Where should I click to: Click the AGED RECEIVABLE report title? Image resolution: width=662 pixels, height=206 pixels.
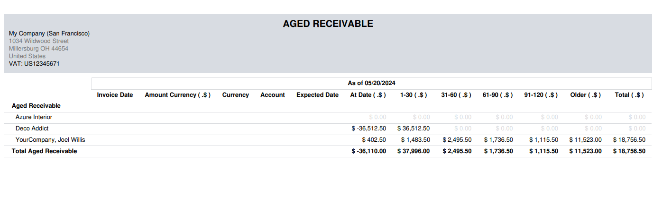pos(328,24)
